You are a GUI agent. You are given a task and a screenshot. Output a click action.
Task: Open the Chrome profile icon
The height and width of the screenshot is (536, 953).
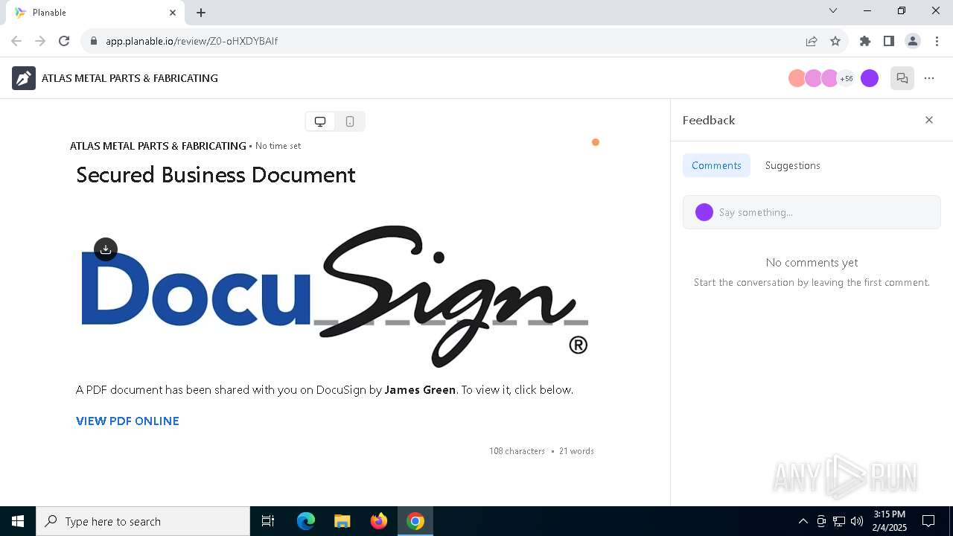pos(913,41)
